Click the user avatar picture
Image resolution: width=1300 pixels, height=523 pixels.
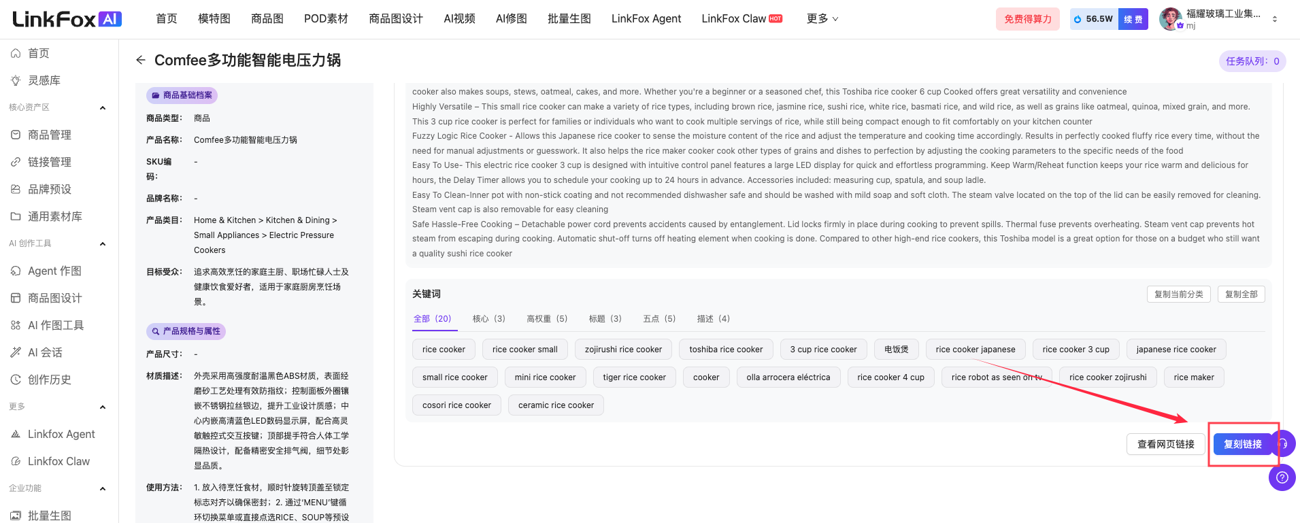(x=1170, y=19)
